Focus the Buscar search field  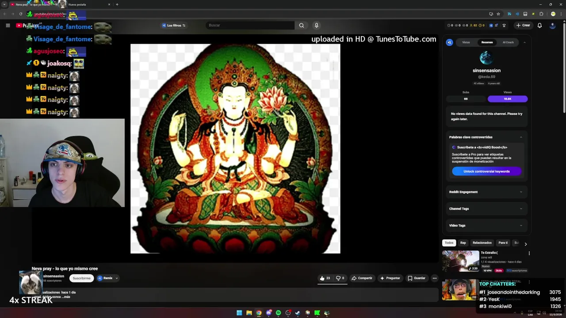pos(250,25)
